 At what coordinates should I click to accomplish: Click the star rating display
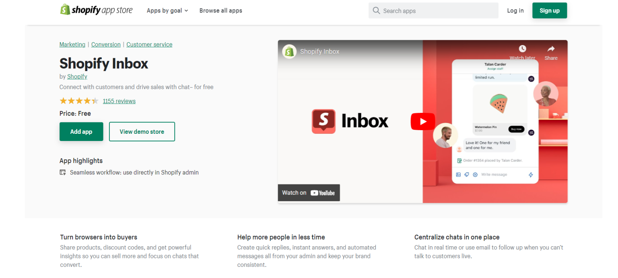coord(79,101)
